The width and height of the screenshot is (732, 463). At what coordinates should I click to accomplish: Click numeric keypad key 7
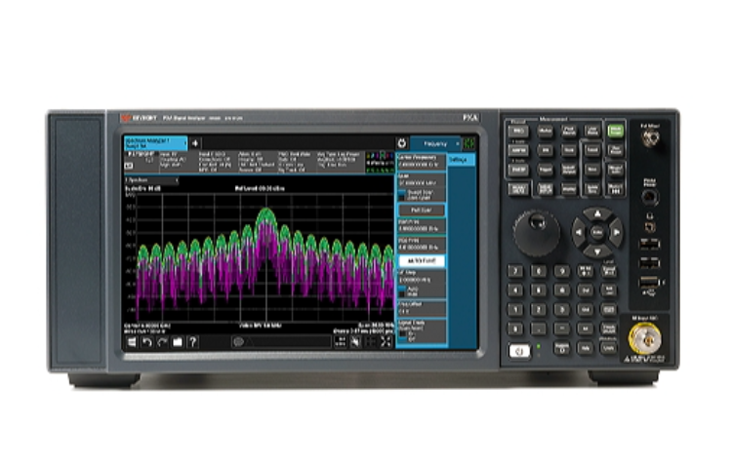515,271
